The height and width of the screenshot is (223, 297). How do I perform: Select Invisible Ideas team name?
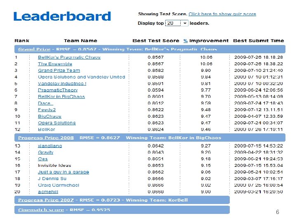[x=54, y=166]
